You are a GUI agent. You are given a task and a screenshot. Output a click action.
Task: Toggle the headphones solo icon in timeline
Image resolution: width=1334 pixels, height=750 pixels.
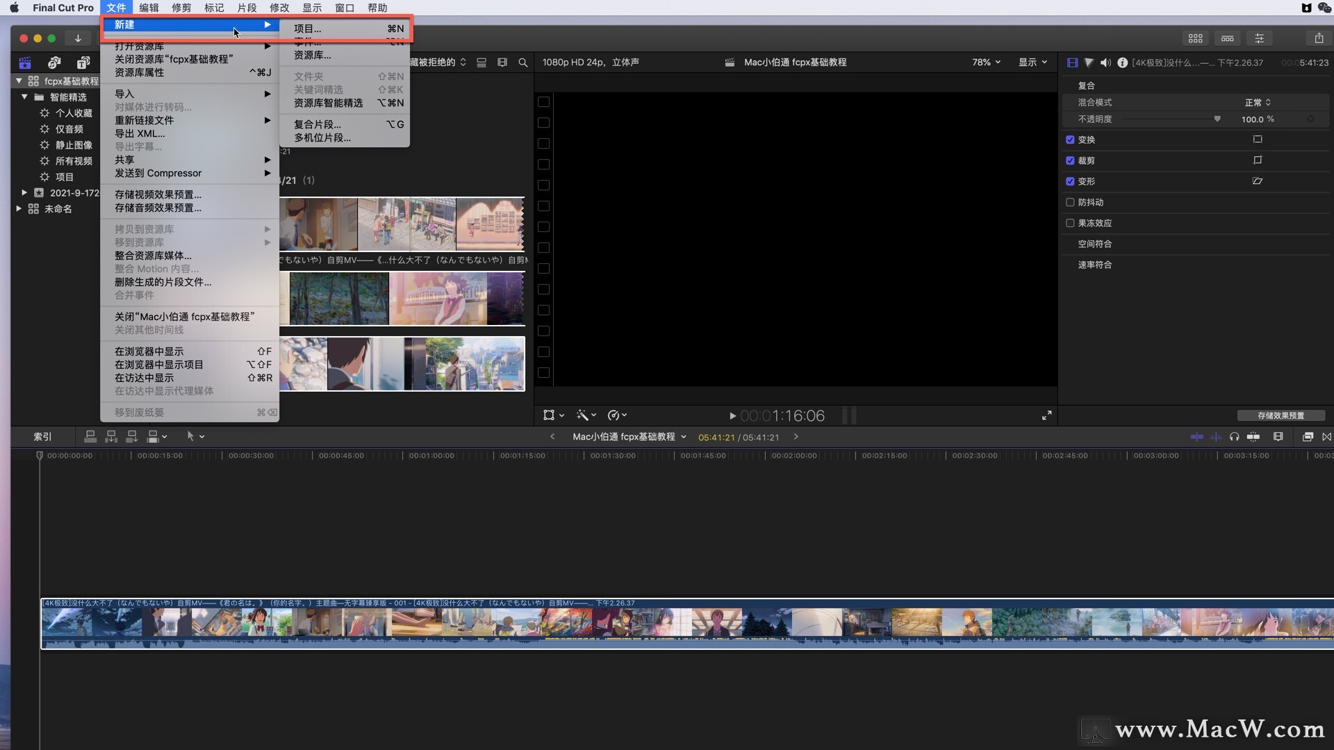[x=1234, y=437]
